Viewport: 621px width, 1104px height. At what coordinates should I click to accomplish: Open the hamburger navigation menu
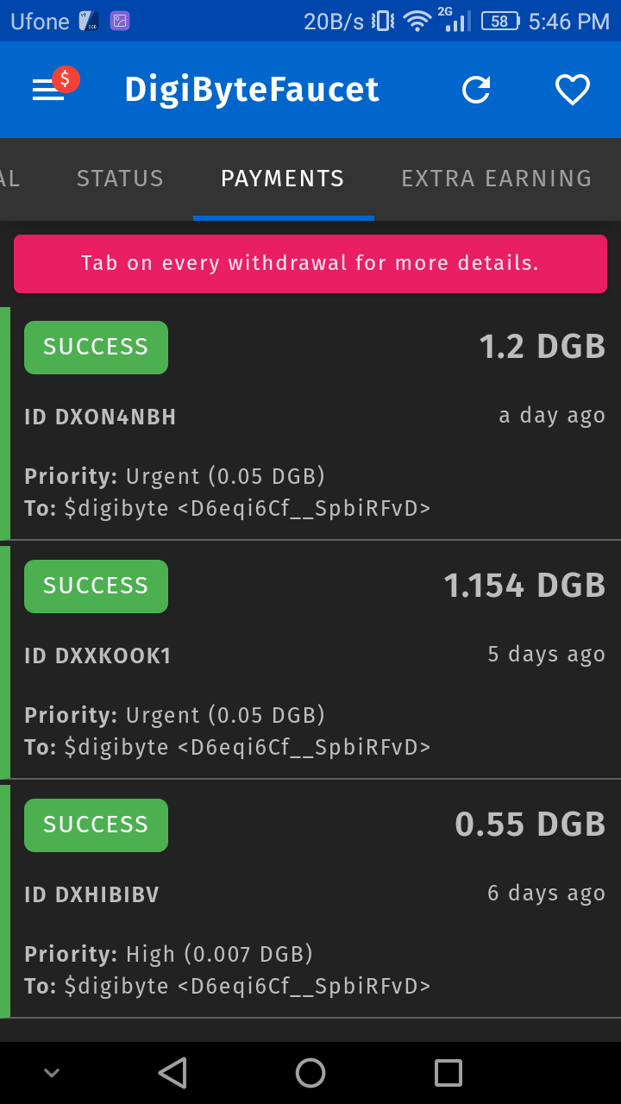tap(47, 91)
